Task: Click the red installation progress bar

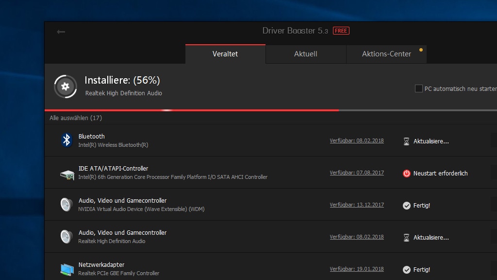Action: (x=192, y=110)
